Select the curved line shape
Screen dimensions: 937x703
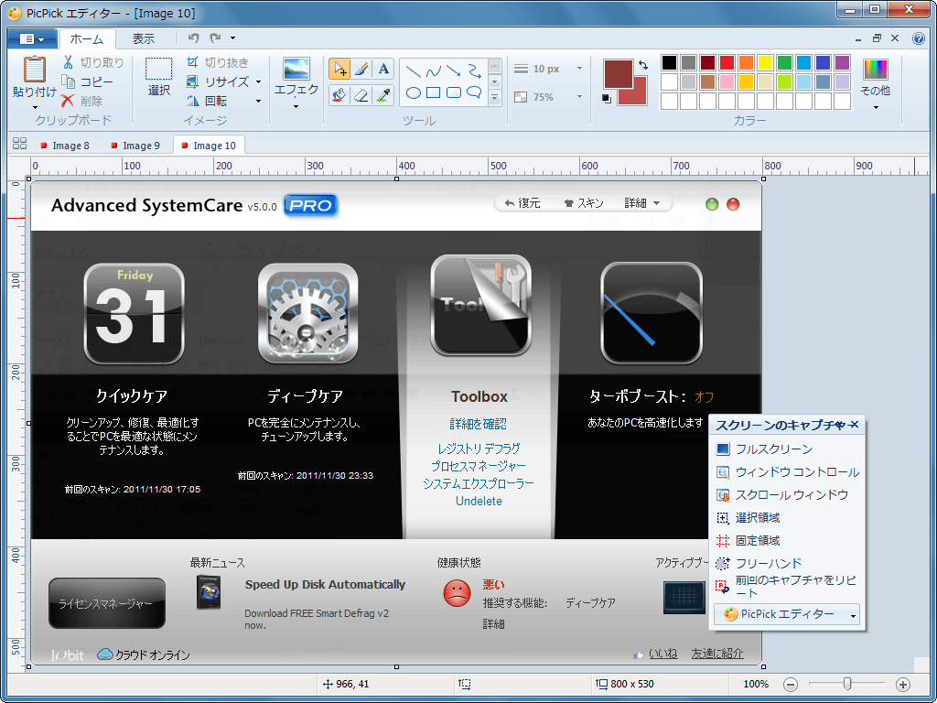[433, 71]
